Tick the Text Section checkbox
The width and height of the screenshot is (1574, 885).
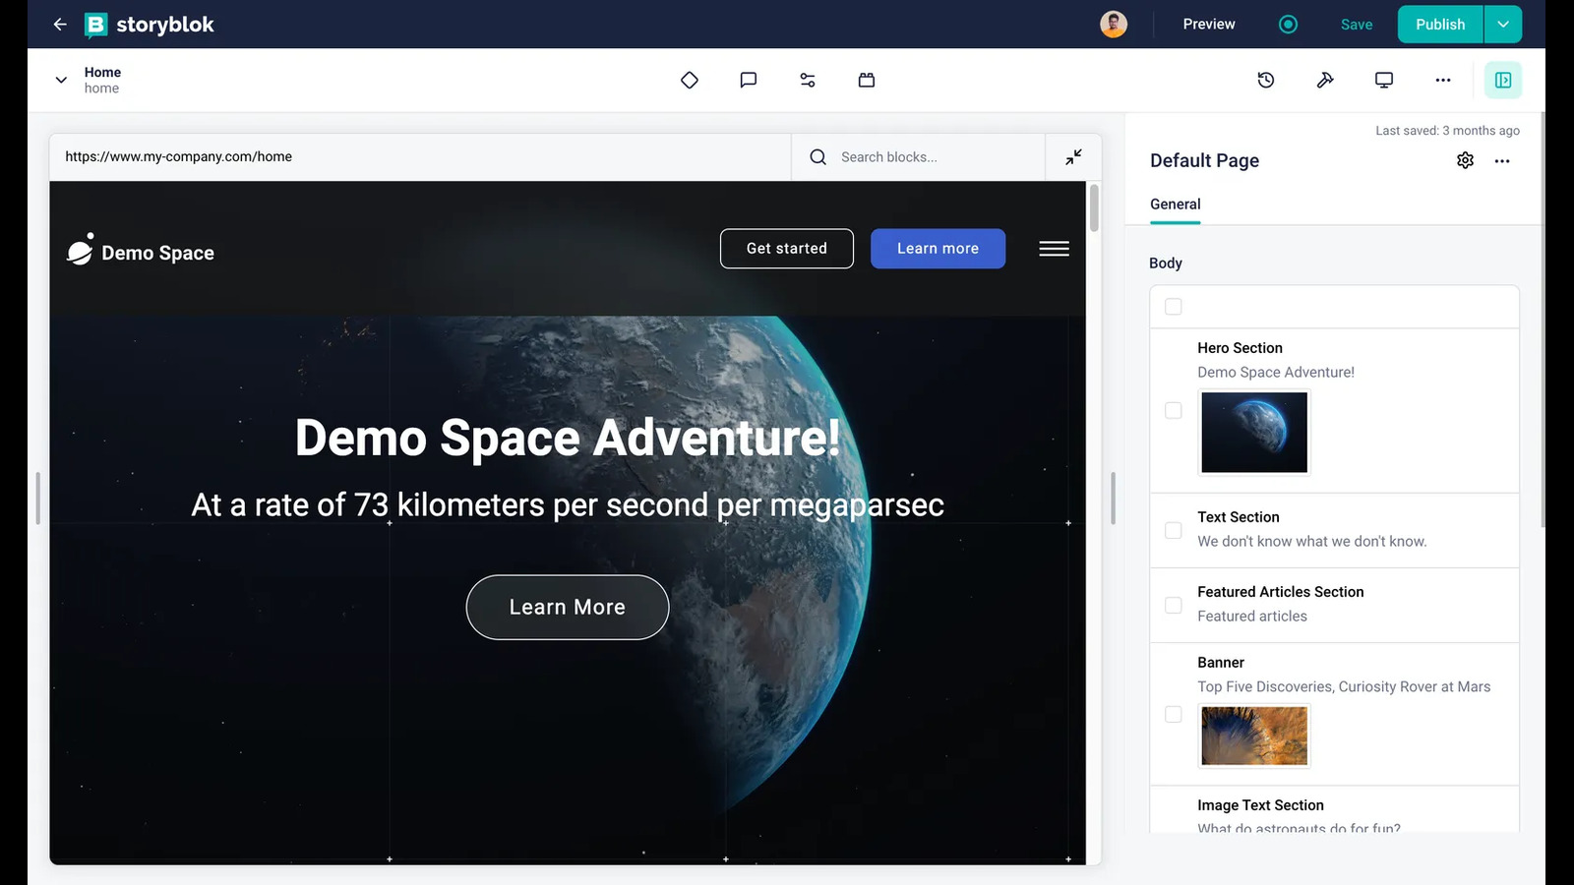pyautogui.click(x=1174, y=530)
